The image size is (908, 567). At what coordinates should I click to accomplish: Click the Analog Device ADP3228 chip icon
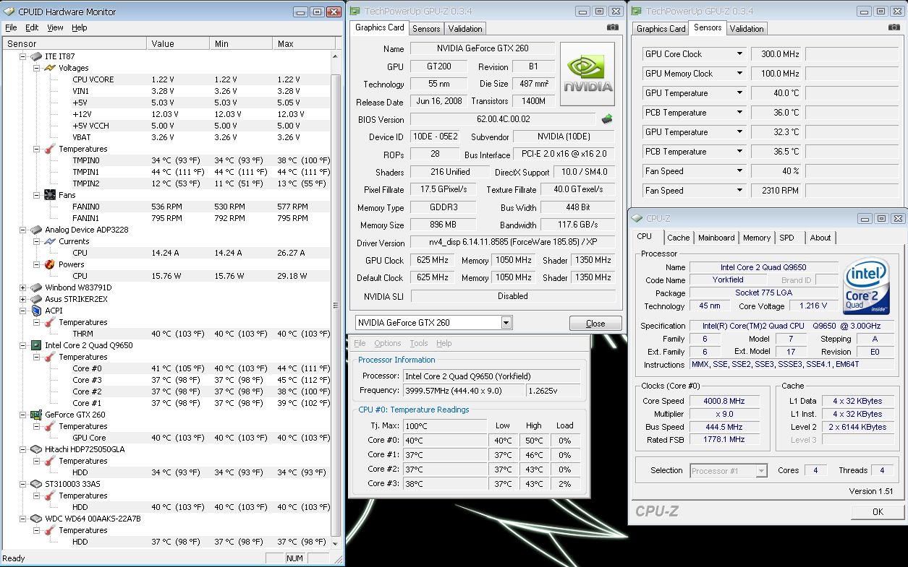point(35,230)
